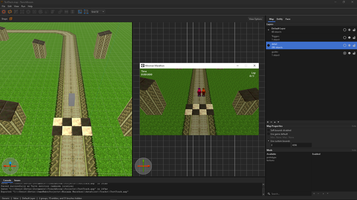Image resolution: width=357 pixels, height=200 pixels.
Task: Remove enabled mod using mods minus button
Action: [x=319, y=194]
